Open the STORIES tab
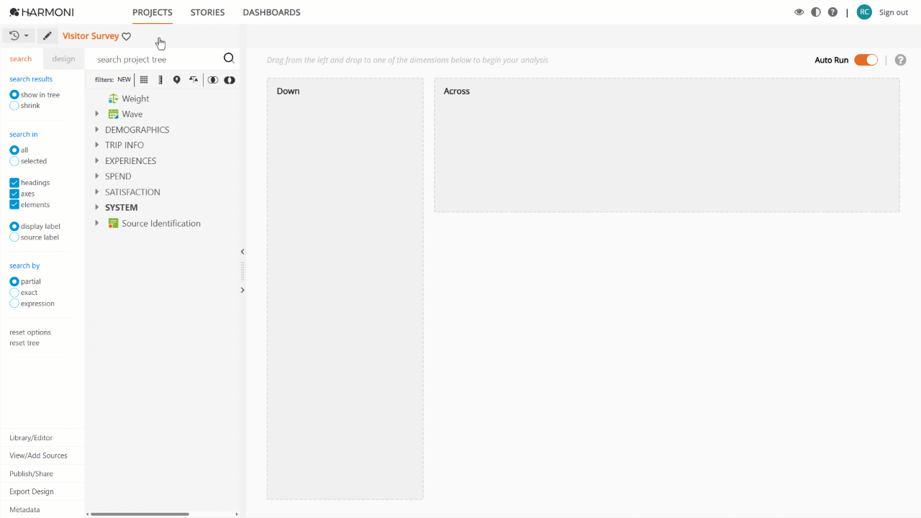Image resolution: width=921 pixels, height=518 pixels. tap(207, 12)
